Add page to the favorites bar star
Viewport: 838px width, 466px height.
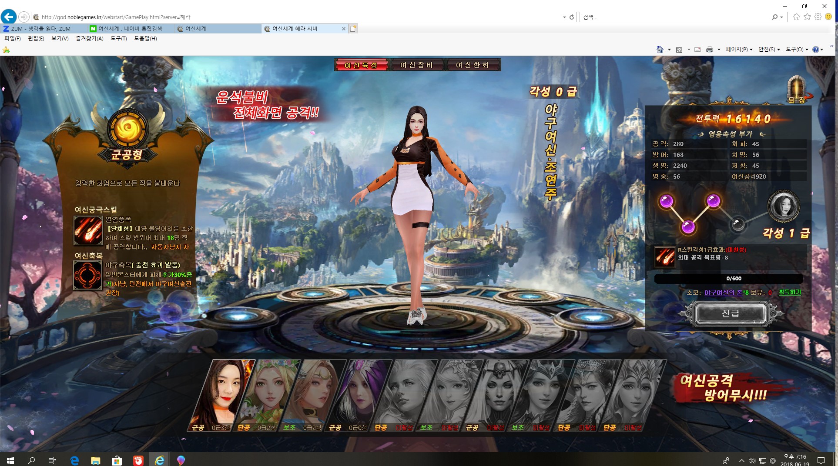coord(6,50)
